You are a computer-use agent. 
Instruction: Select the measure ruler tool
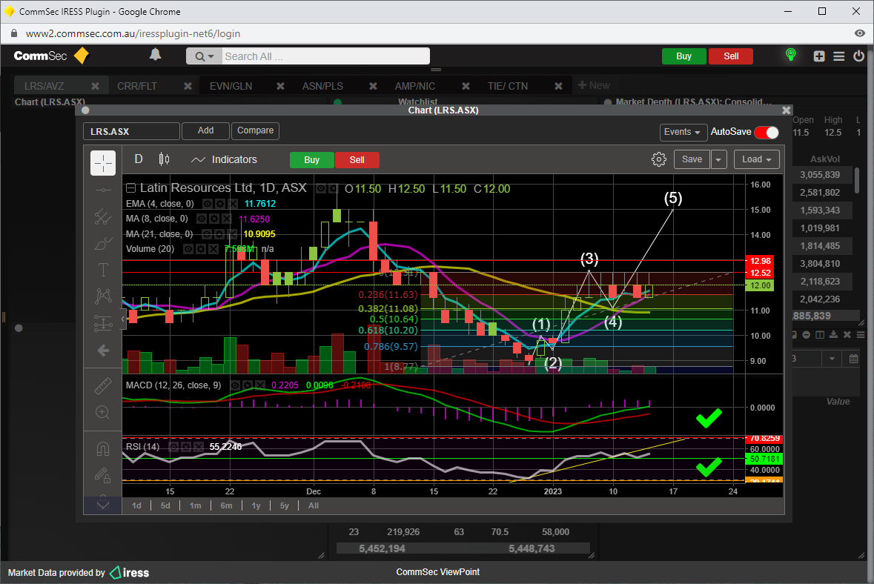[x=103, y=385]
